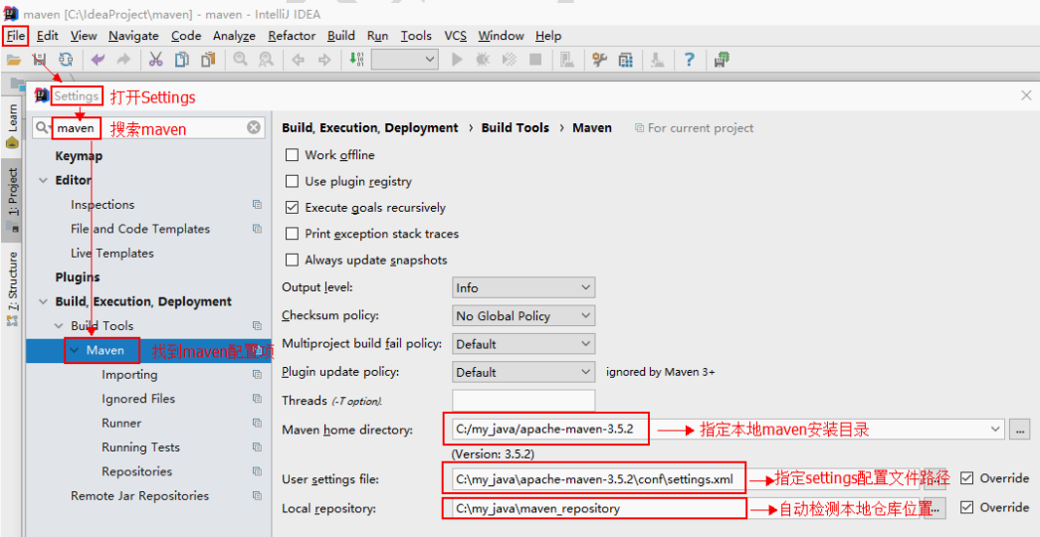Toggle Override for Local repository

967,507
